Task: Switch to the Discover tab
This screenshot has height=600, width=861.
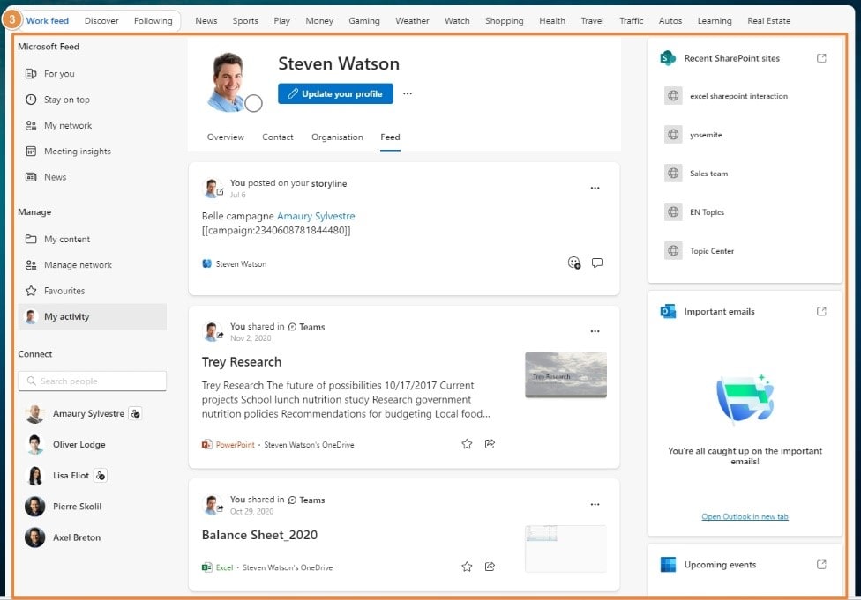Action: [101, 21]
